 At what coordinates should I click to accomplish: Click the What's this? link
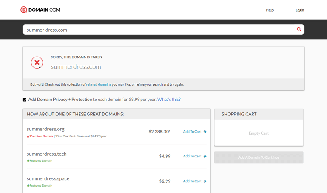click(169, 100)
